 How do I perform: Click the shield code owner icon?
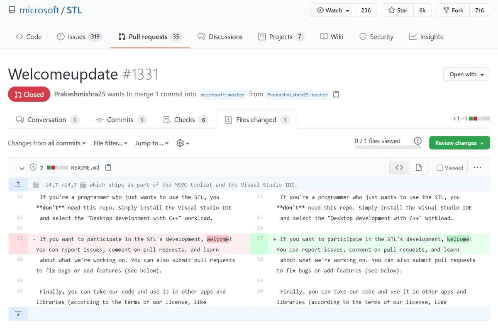pos(33,167)
